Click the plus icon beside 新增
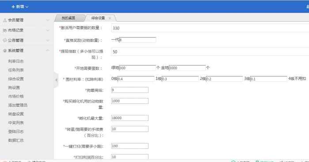This screenshot has width=309, height=162. coord(13,7)
